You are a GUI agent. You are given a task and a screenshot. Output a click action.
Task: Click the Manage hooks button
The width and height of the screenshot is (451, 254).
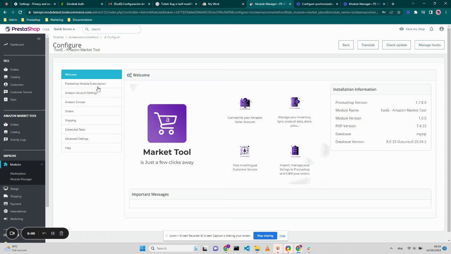[x=430, y=45]
